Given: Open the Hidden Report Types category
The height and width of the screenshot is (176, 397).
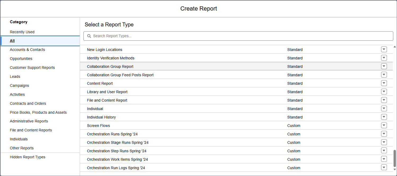Looking at the screenshot, I should pyautogui.click(x=28, y=157).
